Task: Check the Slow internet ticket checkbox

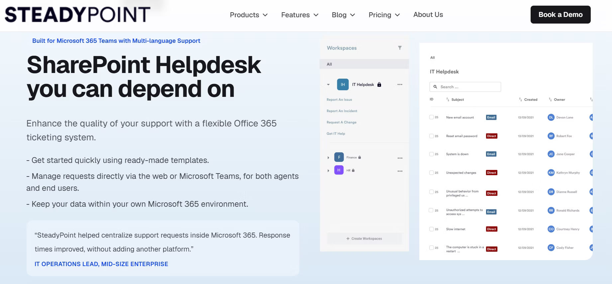Action: tap(431, 229)
